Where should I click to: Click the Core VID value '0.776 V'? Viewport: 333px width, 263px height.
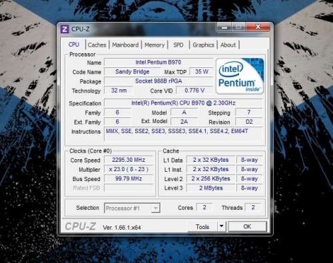194,91
